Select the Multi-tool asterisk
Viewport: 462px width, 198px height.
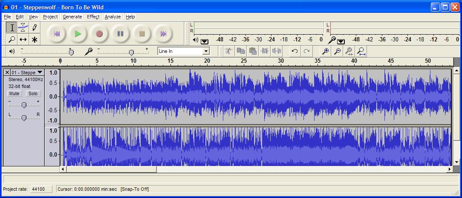[x=35, y=39]
